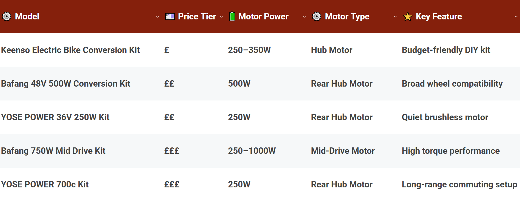520x201 pixels.
Task: Expand the Key Feature sort dropdown
Action: pyautogui.click(x=517, y=17)
